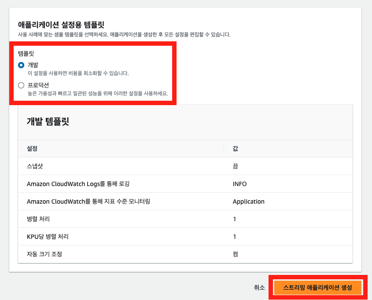Screen dimensions: 372x300
Task: Click the value 1 for 병렬 처리
Action: 234,219
